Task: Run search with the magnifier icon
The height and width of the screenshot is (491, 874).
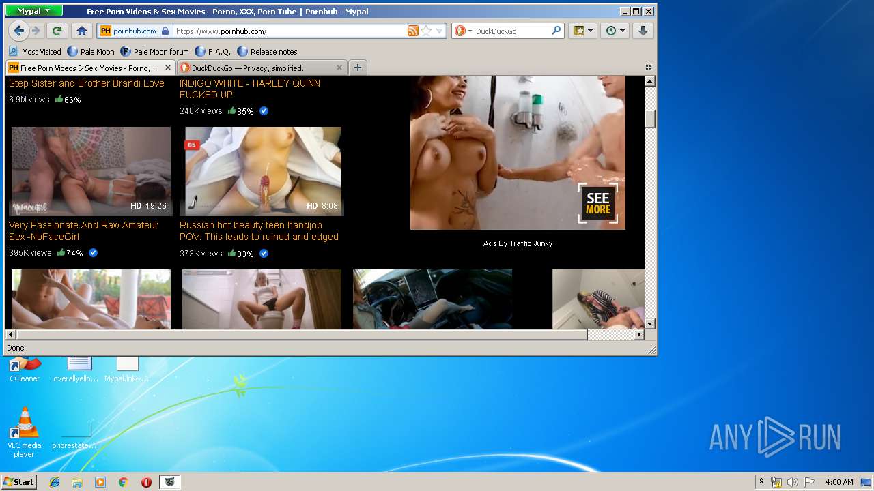Action: tap(556, 31)
